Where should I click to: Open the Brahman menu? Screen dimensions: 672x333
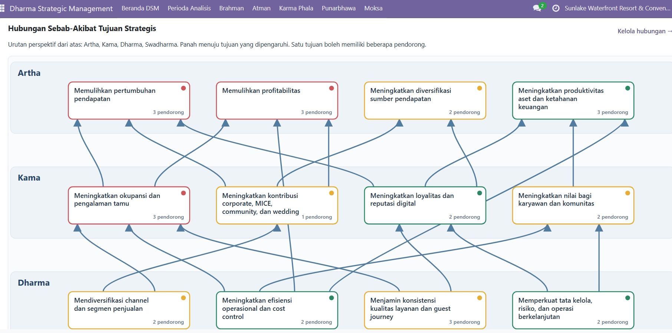[x=231, y=8]
